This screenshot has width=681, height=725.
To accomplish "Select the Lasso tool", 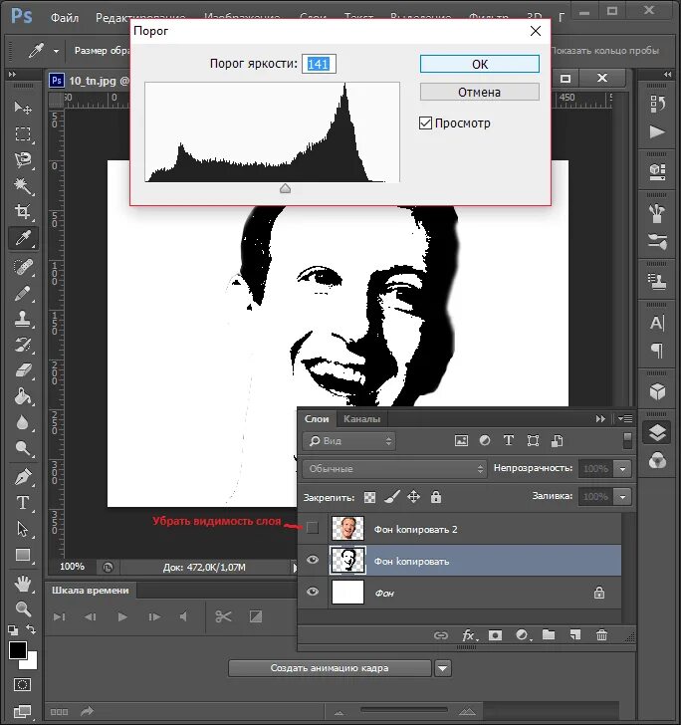I will pyautogui.click(x=22, y=160).
